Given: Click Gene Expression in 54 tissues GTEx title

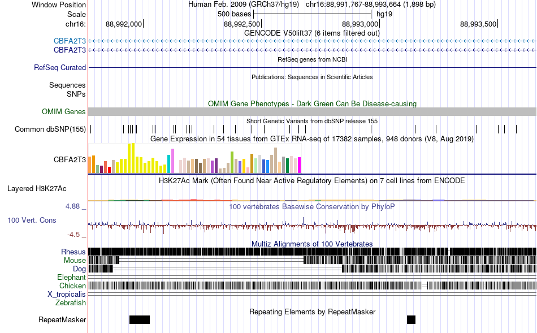Looking at the screenshot, I should point(312,139).
